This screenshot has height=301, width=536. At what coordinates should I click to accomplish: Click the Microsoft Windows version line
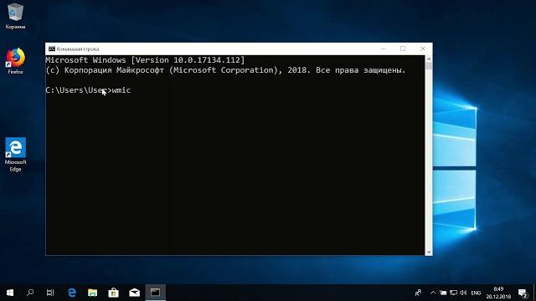click(145, 60)
